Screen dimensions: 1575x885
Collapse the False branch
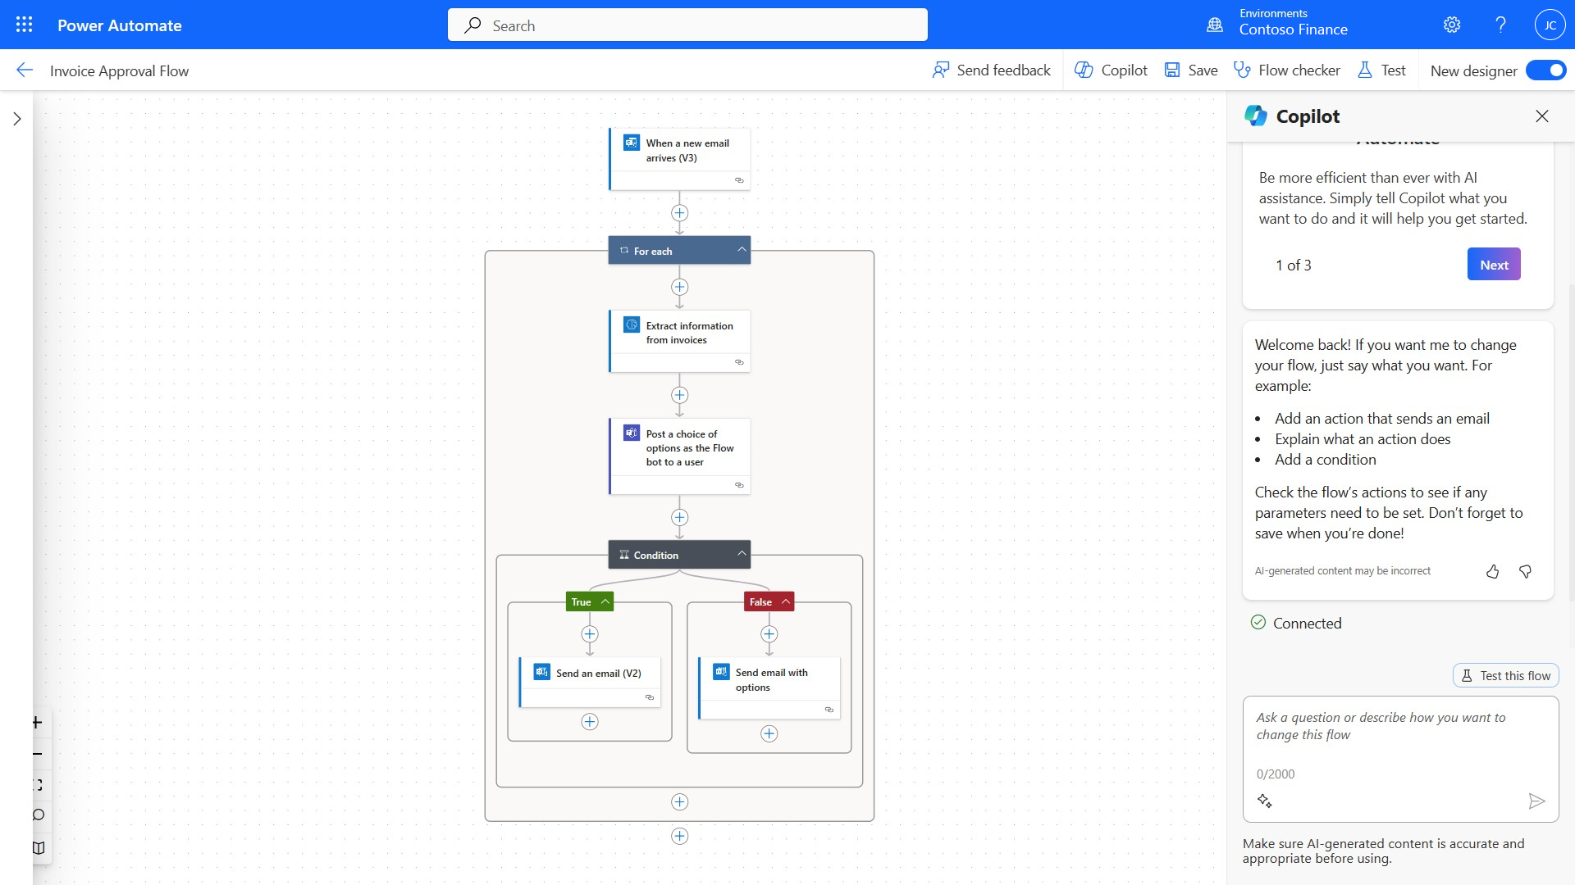pyautogui.click(x=785, y=601)
